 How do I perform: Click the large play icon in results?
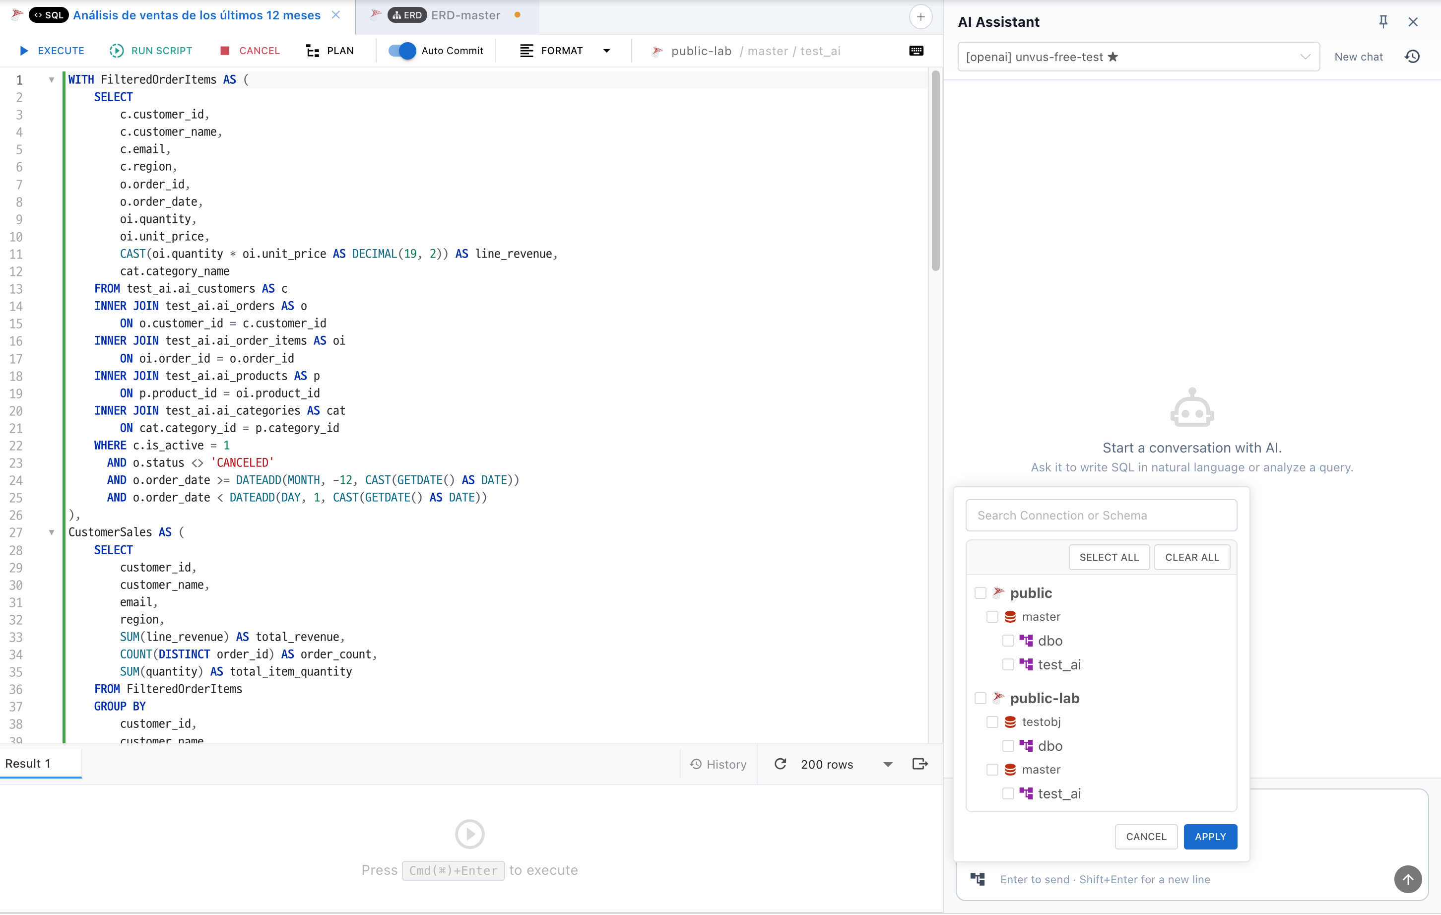pyautogui.click(x=470, y=834)
